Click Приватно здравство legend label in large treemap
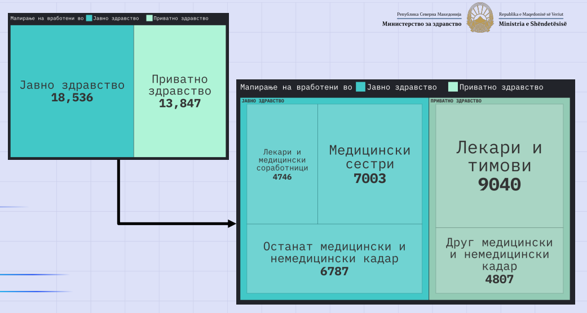 501,87
